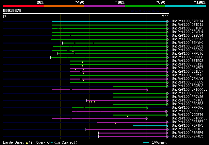Open hit UniRef100_Q9FSX3 label

tap(187, 39)
